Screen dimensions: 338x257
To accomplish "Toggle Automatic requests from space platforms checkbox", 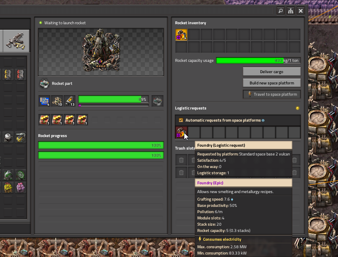I will pos(181,120).
